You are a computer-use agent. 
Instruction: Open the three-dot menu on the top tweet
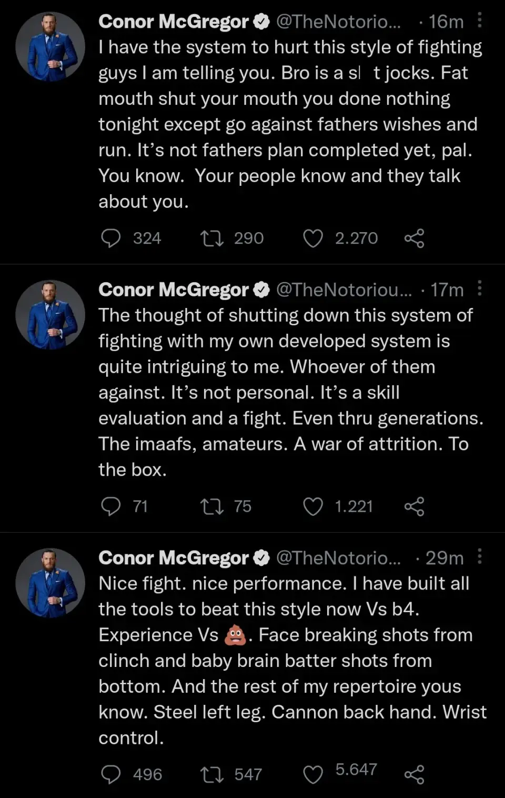(x=479, y=21)
